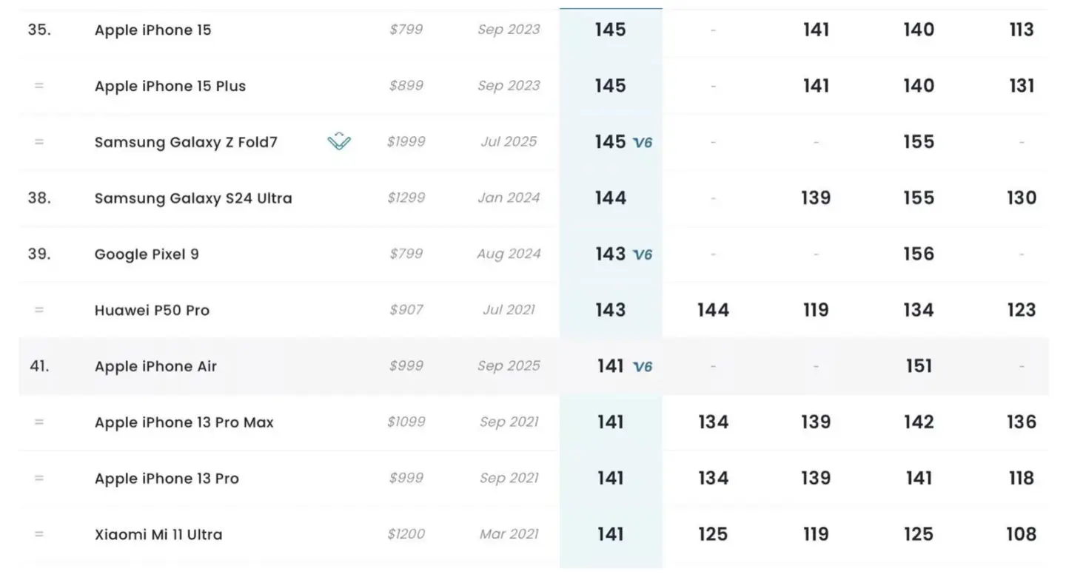Open the Apple iPhone 15 Plus entry
Image resolution: width=1066 pixels, height=577 pixels.
pos(170,86)
